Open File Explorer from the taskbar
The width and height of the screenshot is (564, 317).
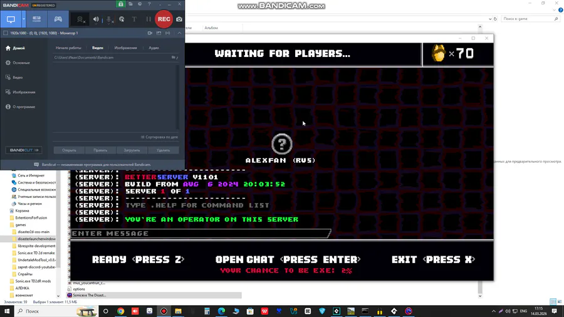(x=178, y=311)
